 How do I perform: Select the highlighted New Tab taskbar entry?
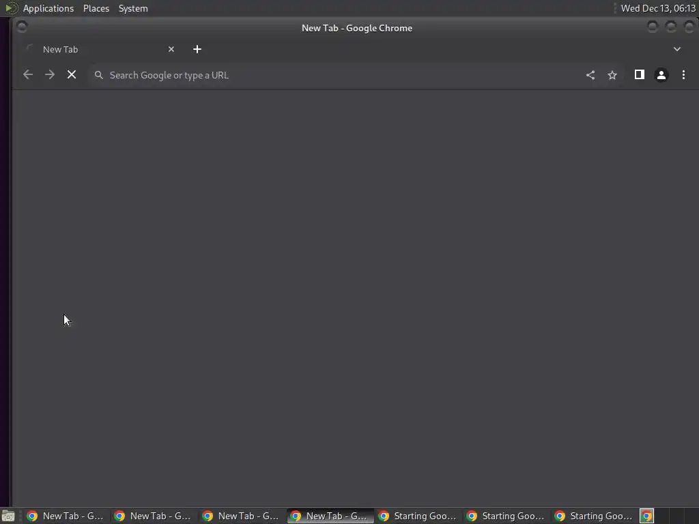pyautogui.click(x=330, y=516)
